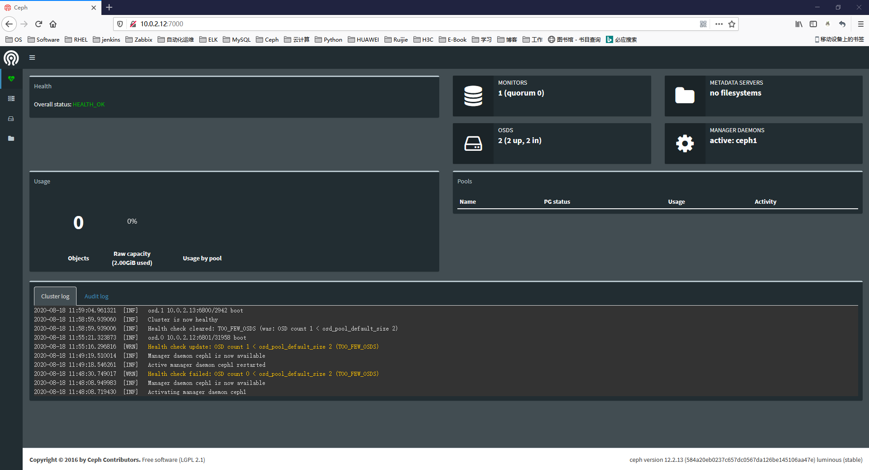Switch to the Audit log tab
The height and width of the screenshot is (470, 869).
[x=96, y=296]
